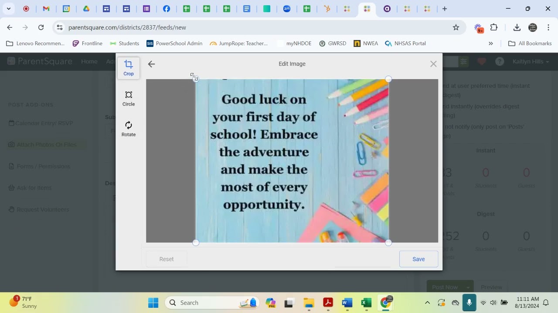The image size is (558, 313).
Task: Open the browser extensions menu
Action: click(494, 27)
